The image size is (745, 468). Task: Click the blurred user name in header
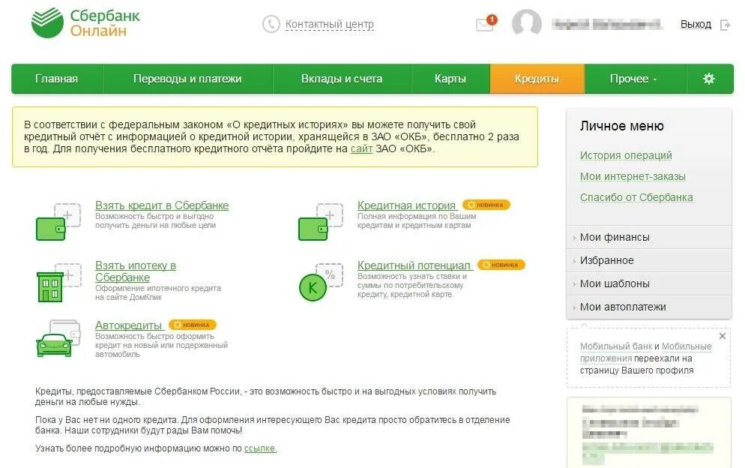[x=607, y=24]
